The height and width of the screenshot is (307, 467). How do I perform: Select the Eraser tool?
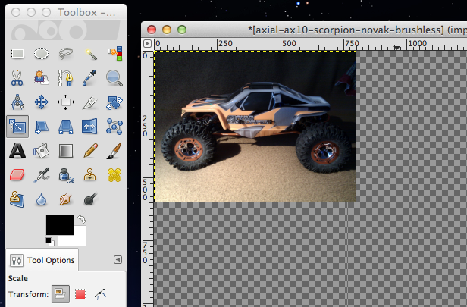click(17, 175)
